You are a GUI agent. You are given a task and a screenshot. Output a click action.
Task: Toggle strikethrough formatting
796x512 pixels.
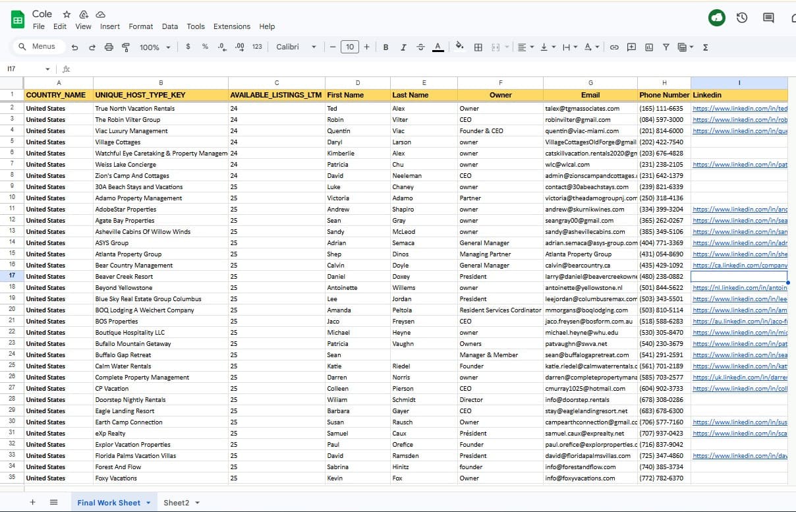420,47
